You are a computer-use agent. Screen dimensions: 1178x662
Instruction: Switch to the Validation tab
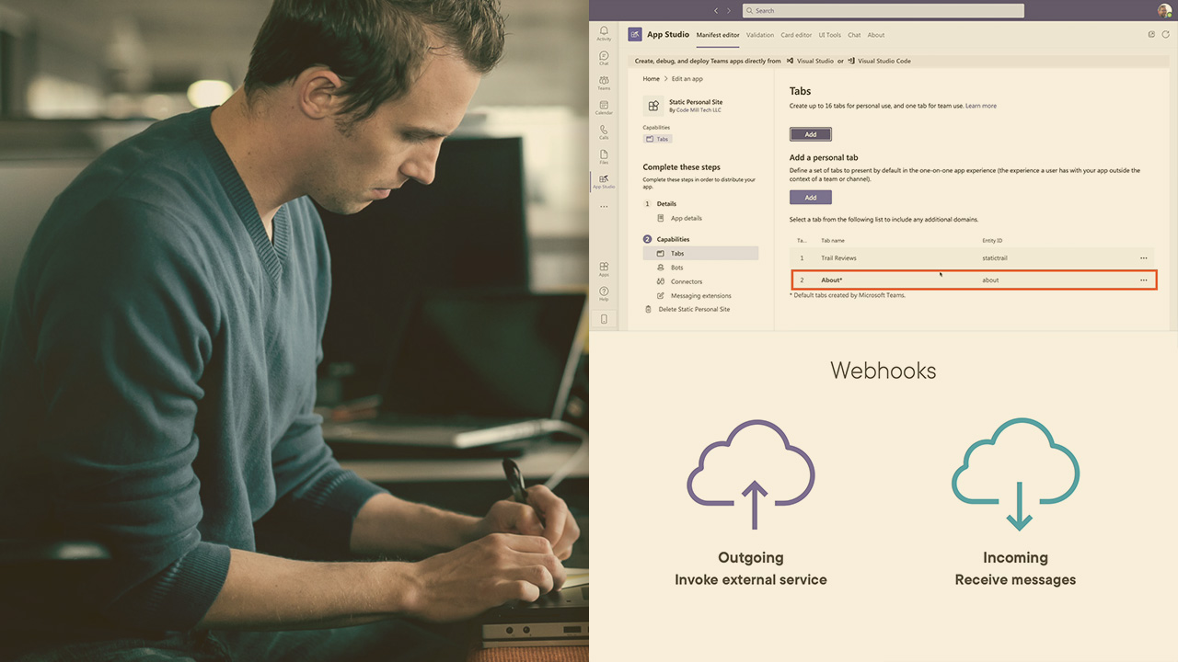[760, 35]
